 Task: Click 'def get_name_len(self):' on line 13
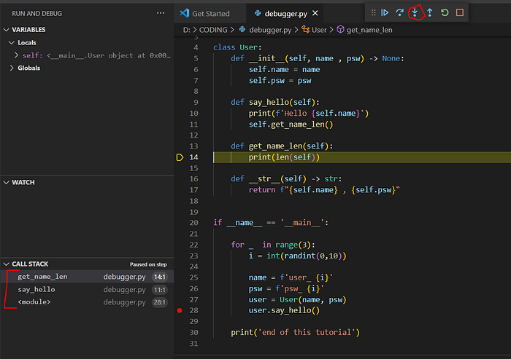pyautogui.click(x=282, y=146)
